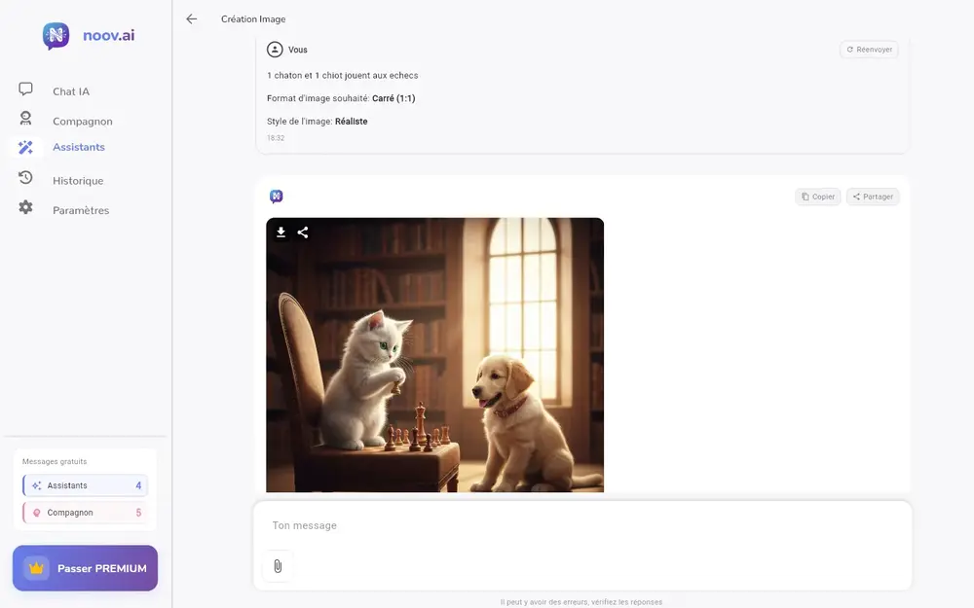Viewport: 974px width, 608px height.
Task: Click the noov.ai bot avatar in the response
Action: point(277,197)
